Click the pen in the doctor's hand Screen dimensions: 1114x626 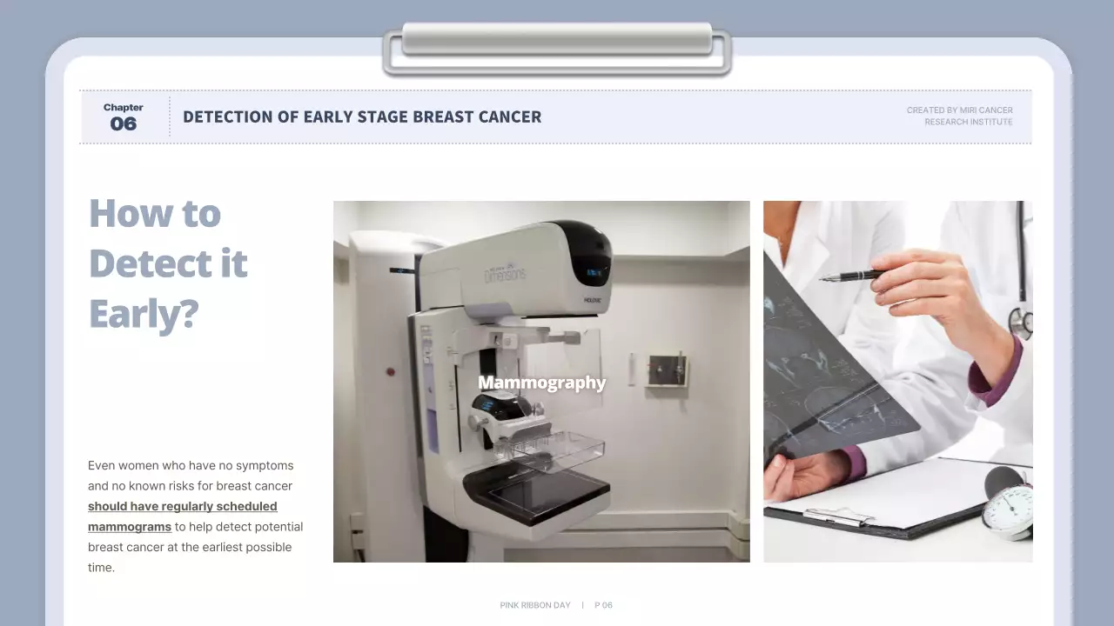click(851, 276)
